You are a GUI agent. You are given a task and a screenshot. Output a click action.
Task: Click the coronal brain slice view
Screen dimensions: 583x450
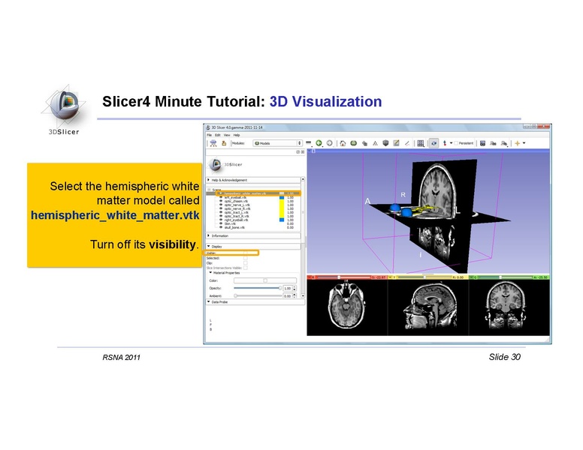click(x=509, y=307)
